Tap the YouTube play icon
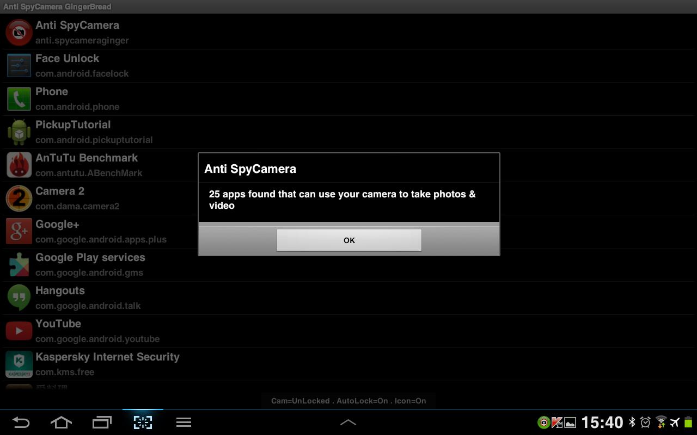Viewport: 697px width, 435px height. (x=19, y=331)
